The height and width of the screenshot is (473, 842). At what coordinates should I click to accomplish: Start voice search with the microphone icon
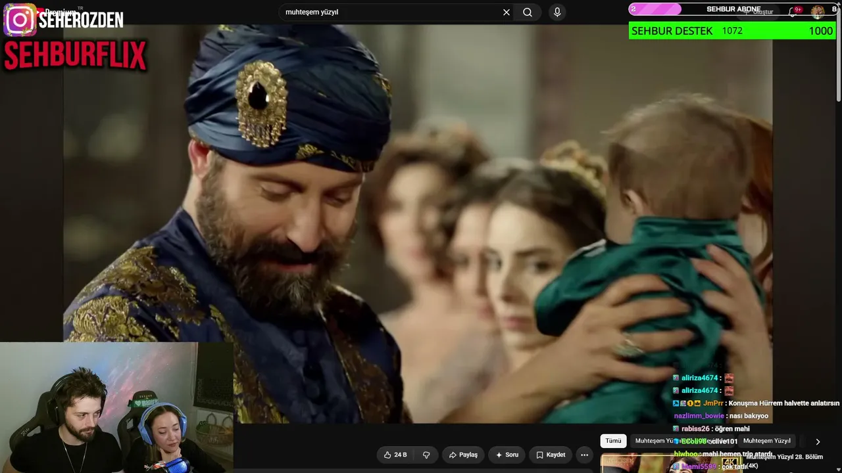(x=557, y=12)
